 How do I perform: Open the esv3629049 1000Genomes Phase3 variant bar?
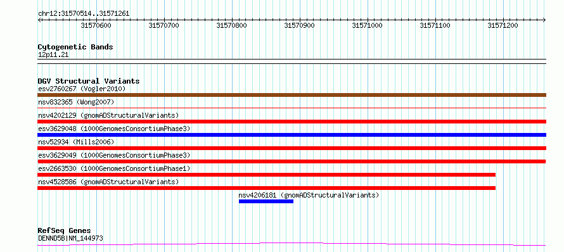[x=292, y=161]
